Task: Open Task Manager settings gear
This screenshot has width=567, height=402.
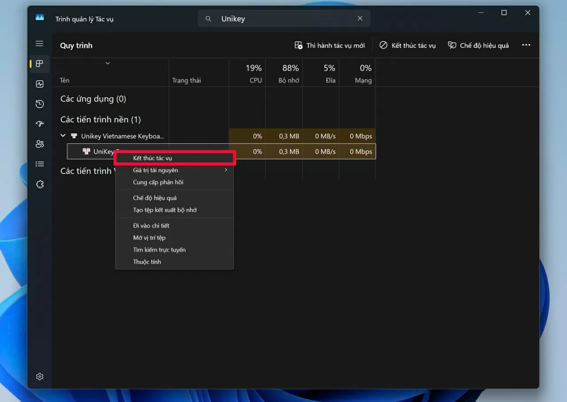Action: click(x=39, y=376)
